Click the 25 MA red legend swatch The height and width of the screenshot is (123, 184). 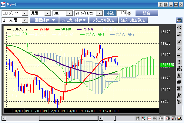click(36, 29)
